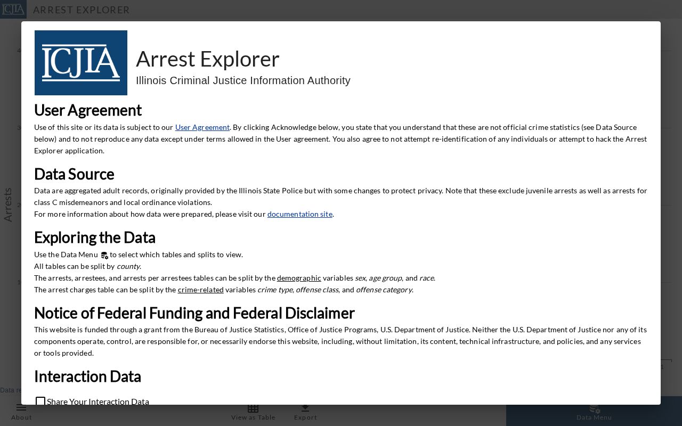
Task: Click the Interaction Data heading
Action: coord(87,376)
